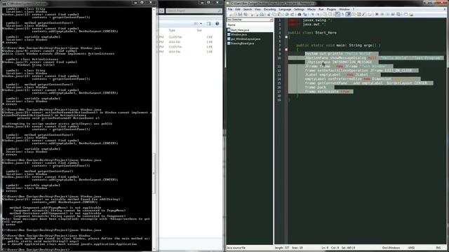This screenshot has height=252, width=449.
Task: Open the Macro menu in Notepad++
Action: [x=311, y=9]
